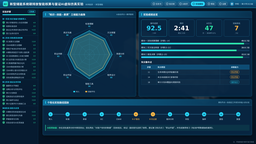The width and height of the screenshot is (256, 144).
Task: Select path node 9 风险
Action: [x=187, y=114]
